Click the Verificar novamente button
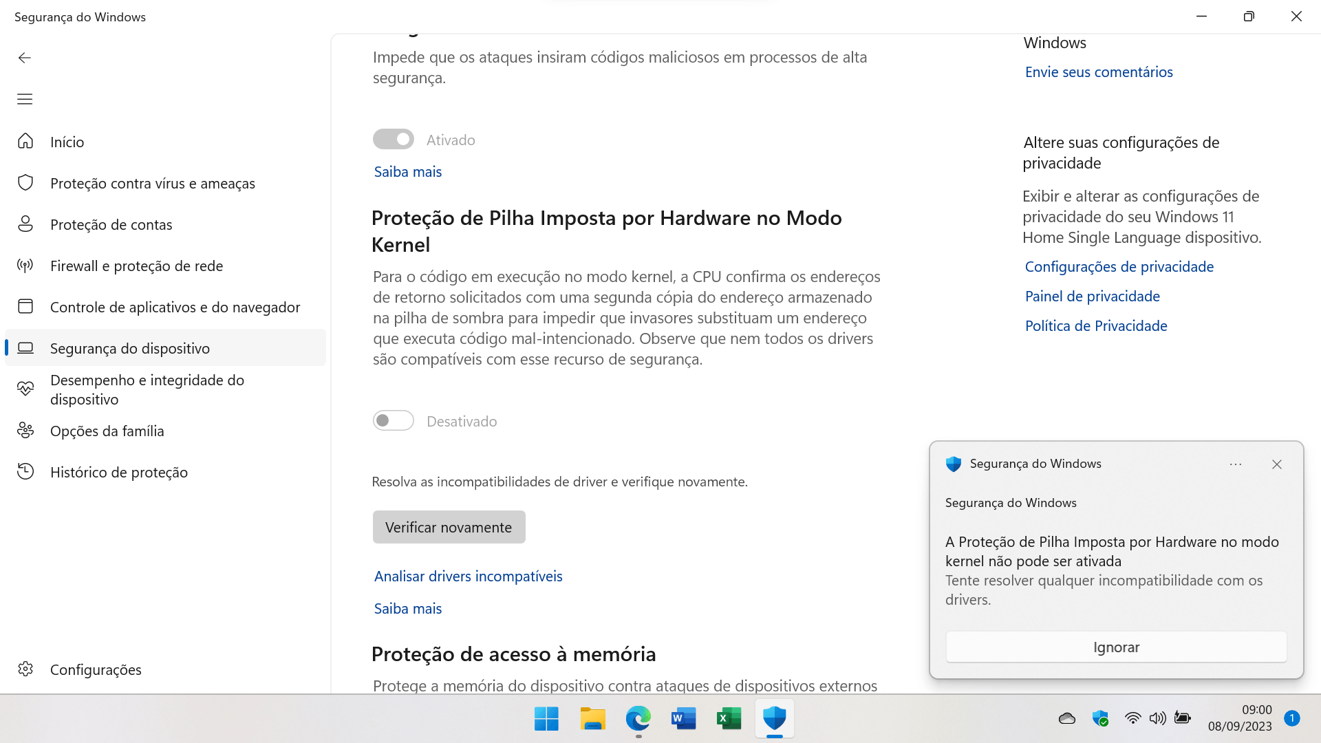Viewport: 1321px width, 743px height. click(449, 527)
